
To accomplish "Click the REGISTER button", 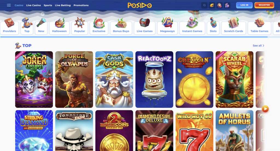I will [264, 5].
